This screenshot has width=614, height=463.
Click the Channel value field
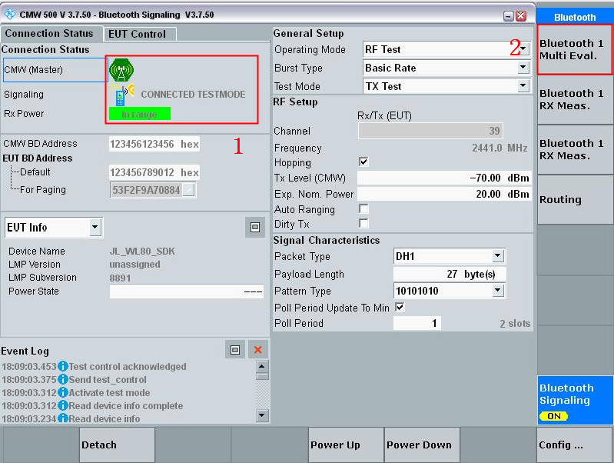click(x=430, y=131)
